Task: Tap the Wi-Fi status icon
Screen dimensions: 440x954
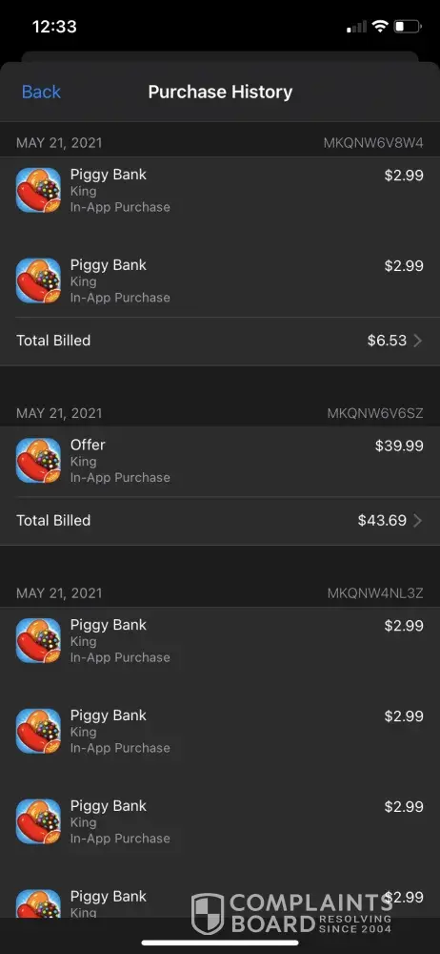Action: (380, 26)
